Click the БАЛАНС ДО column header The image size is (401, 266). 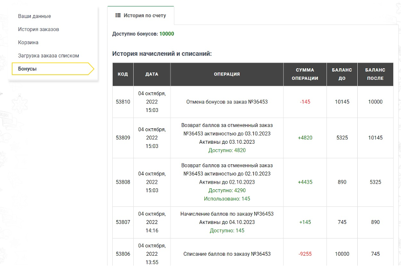[x=342, y=74]
